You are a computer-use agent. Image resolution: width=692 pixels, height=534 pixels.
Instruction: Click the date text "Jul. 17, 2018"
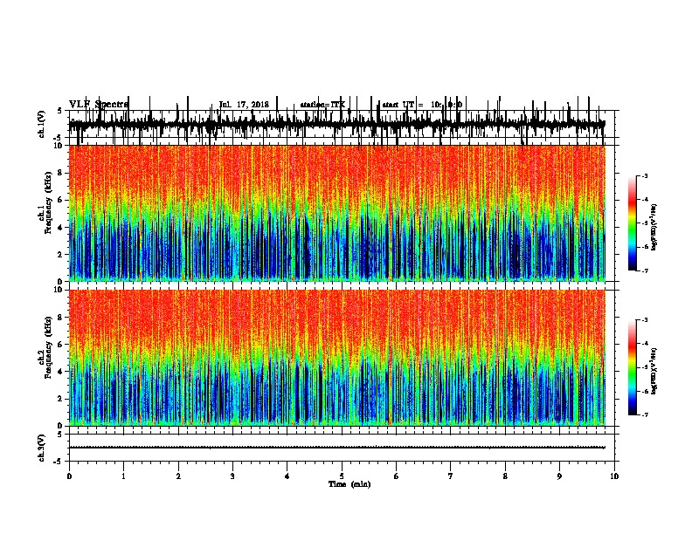pyautogui.click(x=244, y=105)
